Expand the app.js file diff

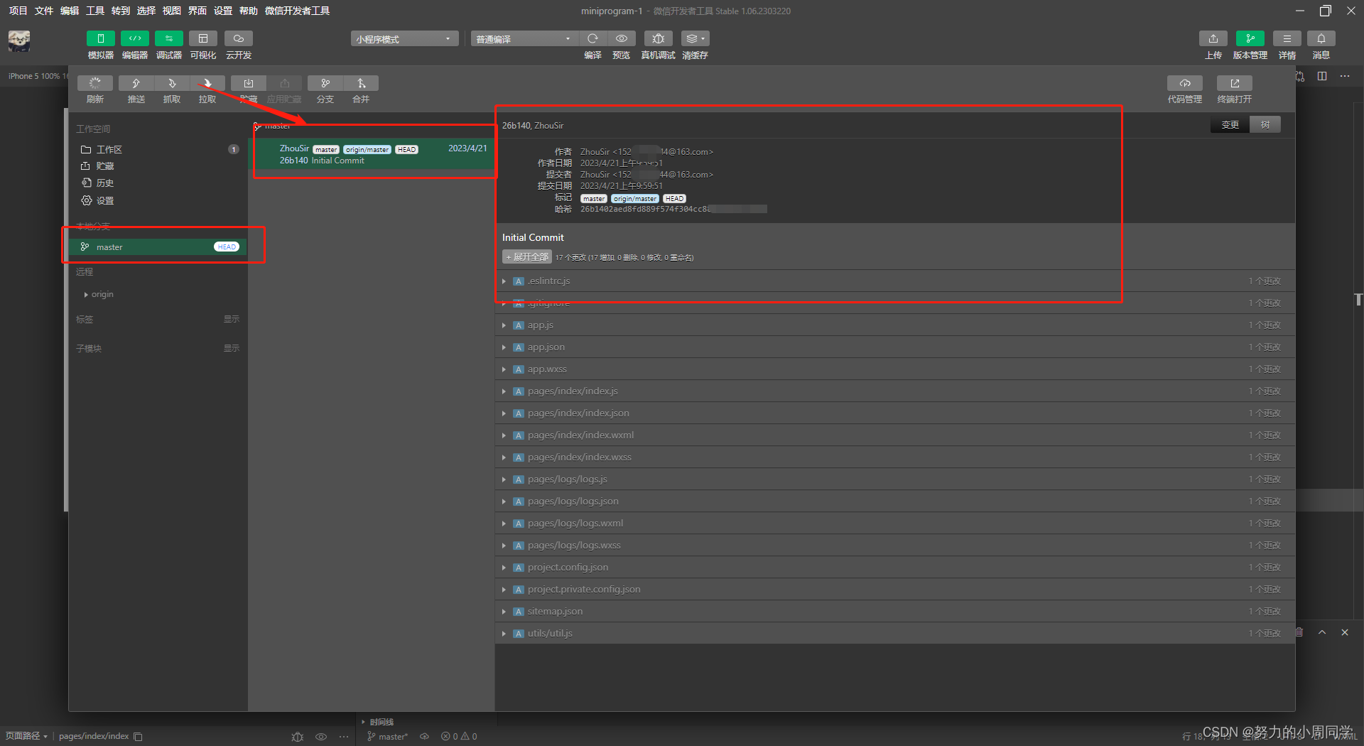click(x=504, y=325)
